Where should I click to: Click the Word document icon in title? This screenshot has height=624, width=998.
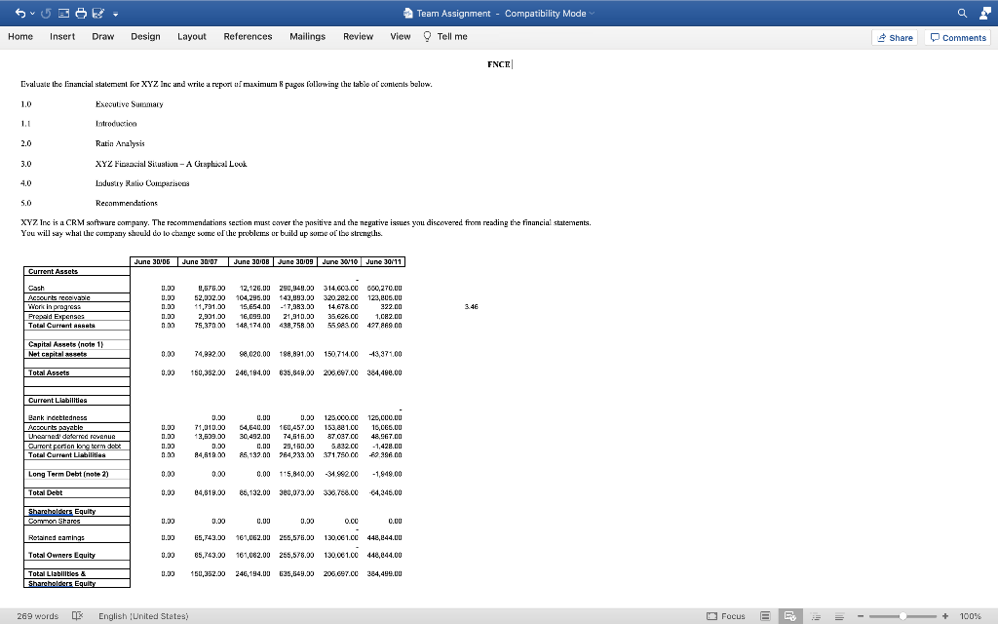coord(408,14)
